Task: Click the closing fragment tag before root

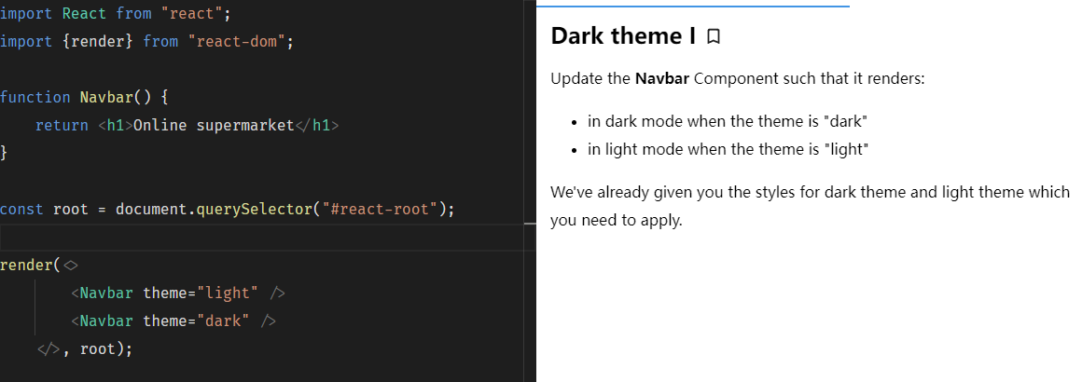Action: 48,349
